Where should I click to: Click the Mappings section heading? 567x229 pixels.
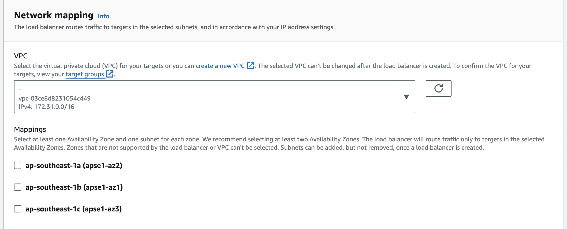coord(30,129)
